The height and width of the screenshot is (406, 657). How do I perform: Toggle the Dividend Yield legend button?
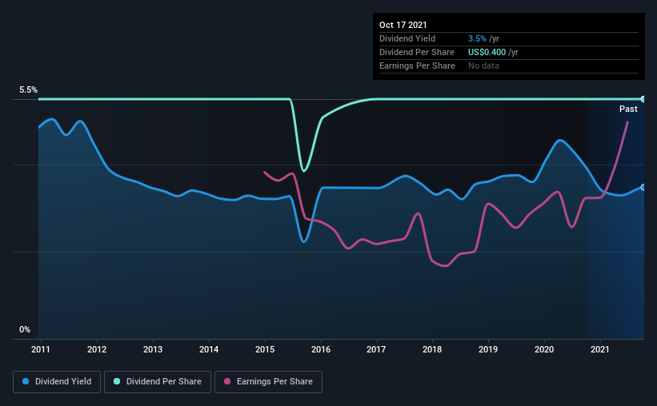point(57,382)
